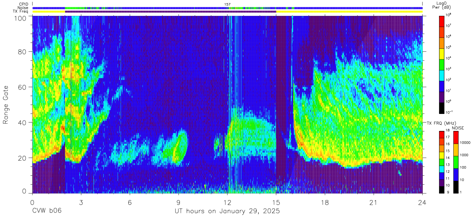Click the CPID row label
The width and height of the screenshot is (475, 219).
coord(23,4)
